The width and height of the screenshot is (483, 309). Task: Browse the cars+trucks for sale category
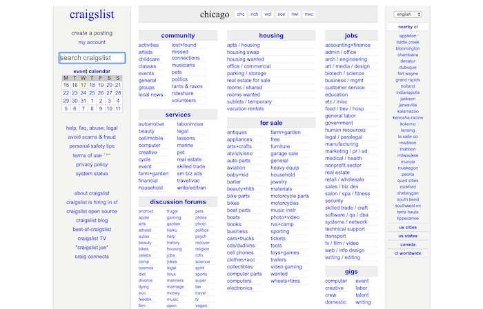click(x=241, y=239)
